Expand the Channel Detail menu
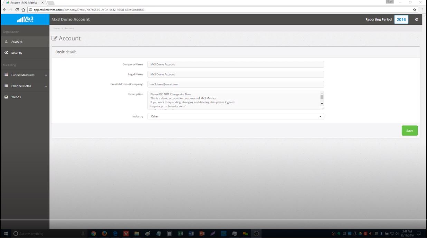Image resolution: width=427 pixels, height=238 pixels. click(x=25, y=86)
